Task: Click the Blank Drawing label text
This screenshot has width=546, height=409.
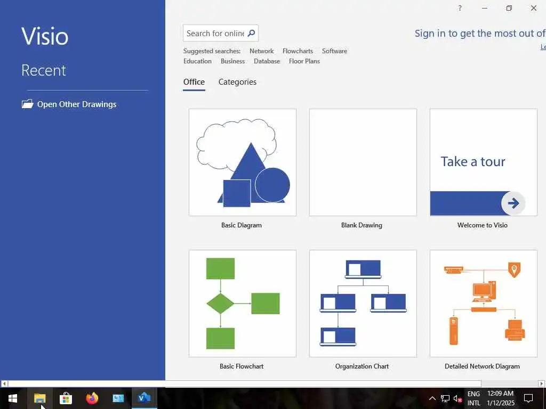Action: (362, 225)
